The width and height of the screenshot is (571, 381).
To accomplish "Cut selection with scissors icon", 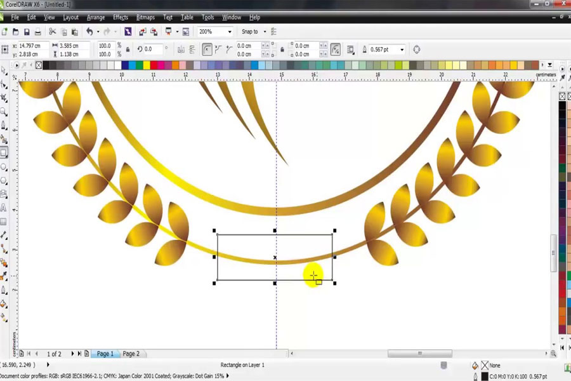I will (x=53, y=32).
